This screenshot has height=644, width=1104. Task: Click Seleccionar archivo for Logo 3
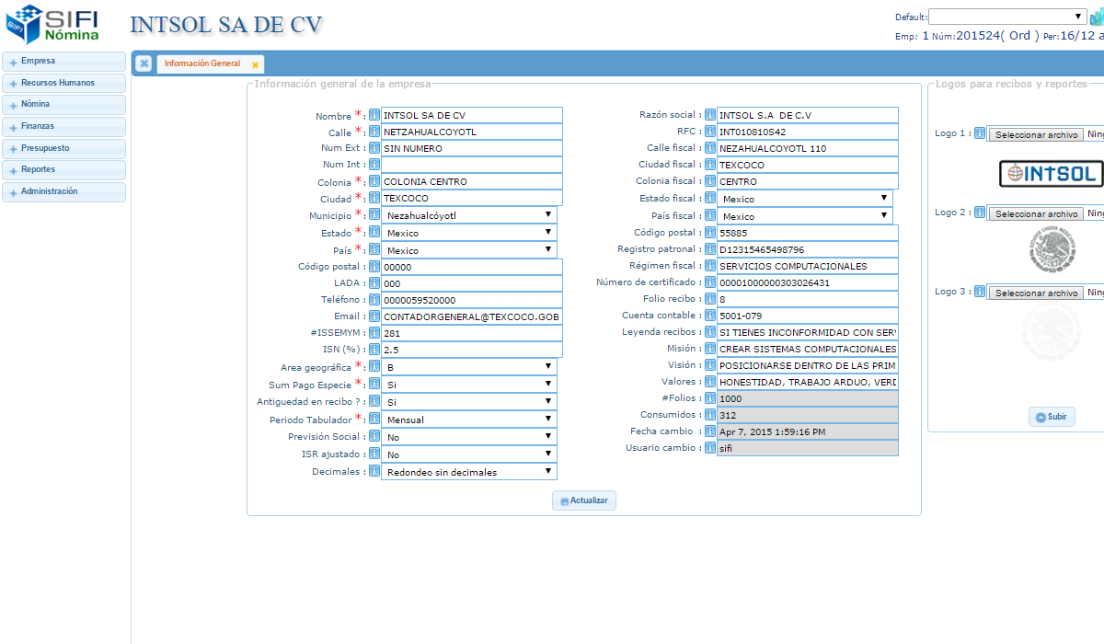coord(1036,293)
